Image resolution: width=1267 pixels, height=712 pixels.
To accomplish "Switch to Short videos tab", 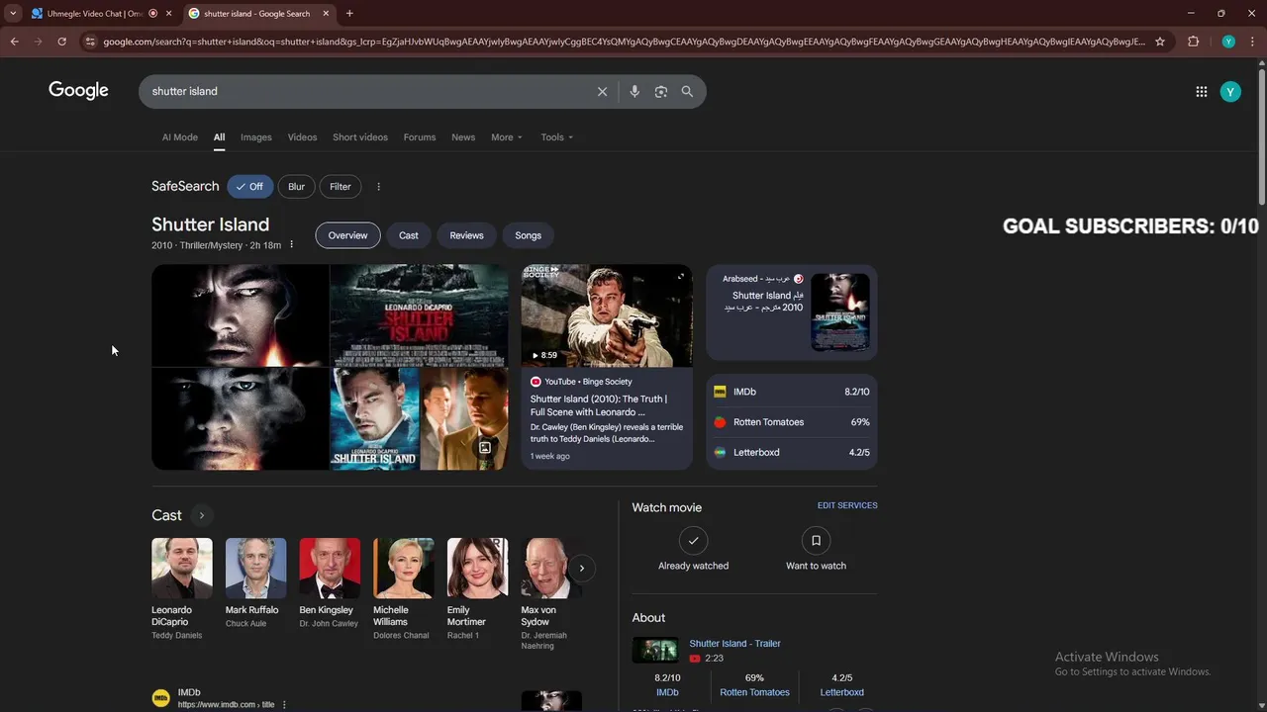I will point(360,137).
